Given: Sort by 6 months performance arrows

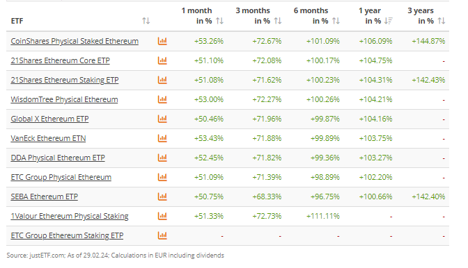Looking at the screenshot, I should click(x=336, y=21).
